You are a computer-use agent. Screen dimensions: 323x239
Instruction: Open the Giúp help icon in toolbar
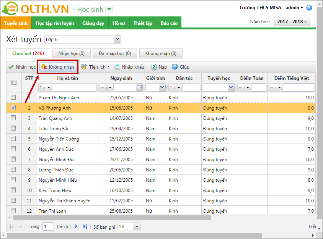(x=175, y=67)
